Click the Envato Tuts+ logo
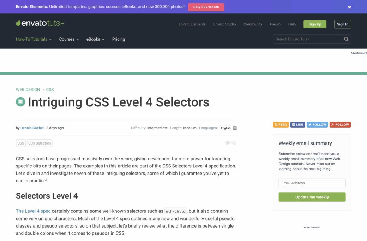Image resolution: width=367 pixels, height=241 pixels. click(40, 23)
